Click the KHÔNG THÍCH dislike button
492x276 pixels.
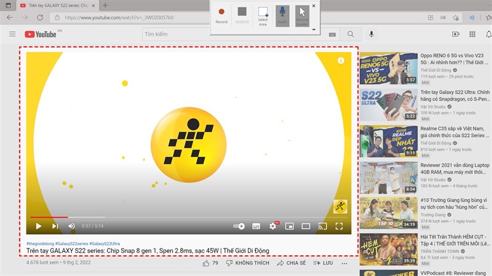click(248, 263)
